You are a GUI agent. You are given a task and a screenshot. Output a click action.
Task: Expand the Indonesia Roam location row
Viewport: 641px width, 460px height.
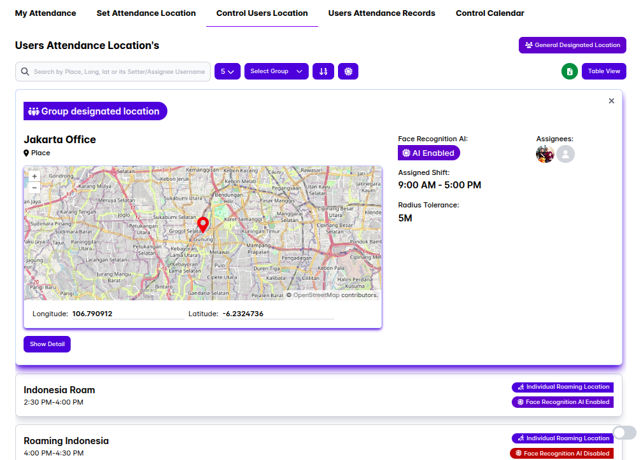[x=255, y=395]
